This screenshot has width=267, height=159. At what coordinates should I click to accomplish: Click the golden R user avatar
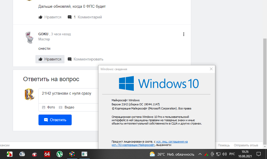[x=30, y=94]
